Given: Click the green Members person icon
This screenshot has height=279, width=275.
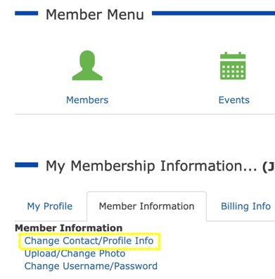Looking at the screenshot, I should pyautogui.click(x=87, y=66).
